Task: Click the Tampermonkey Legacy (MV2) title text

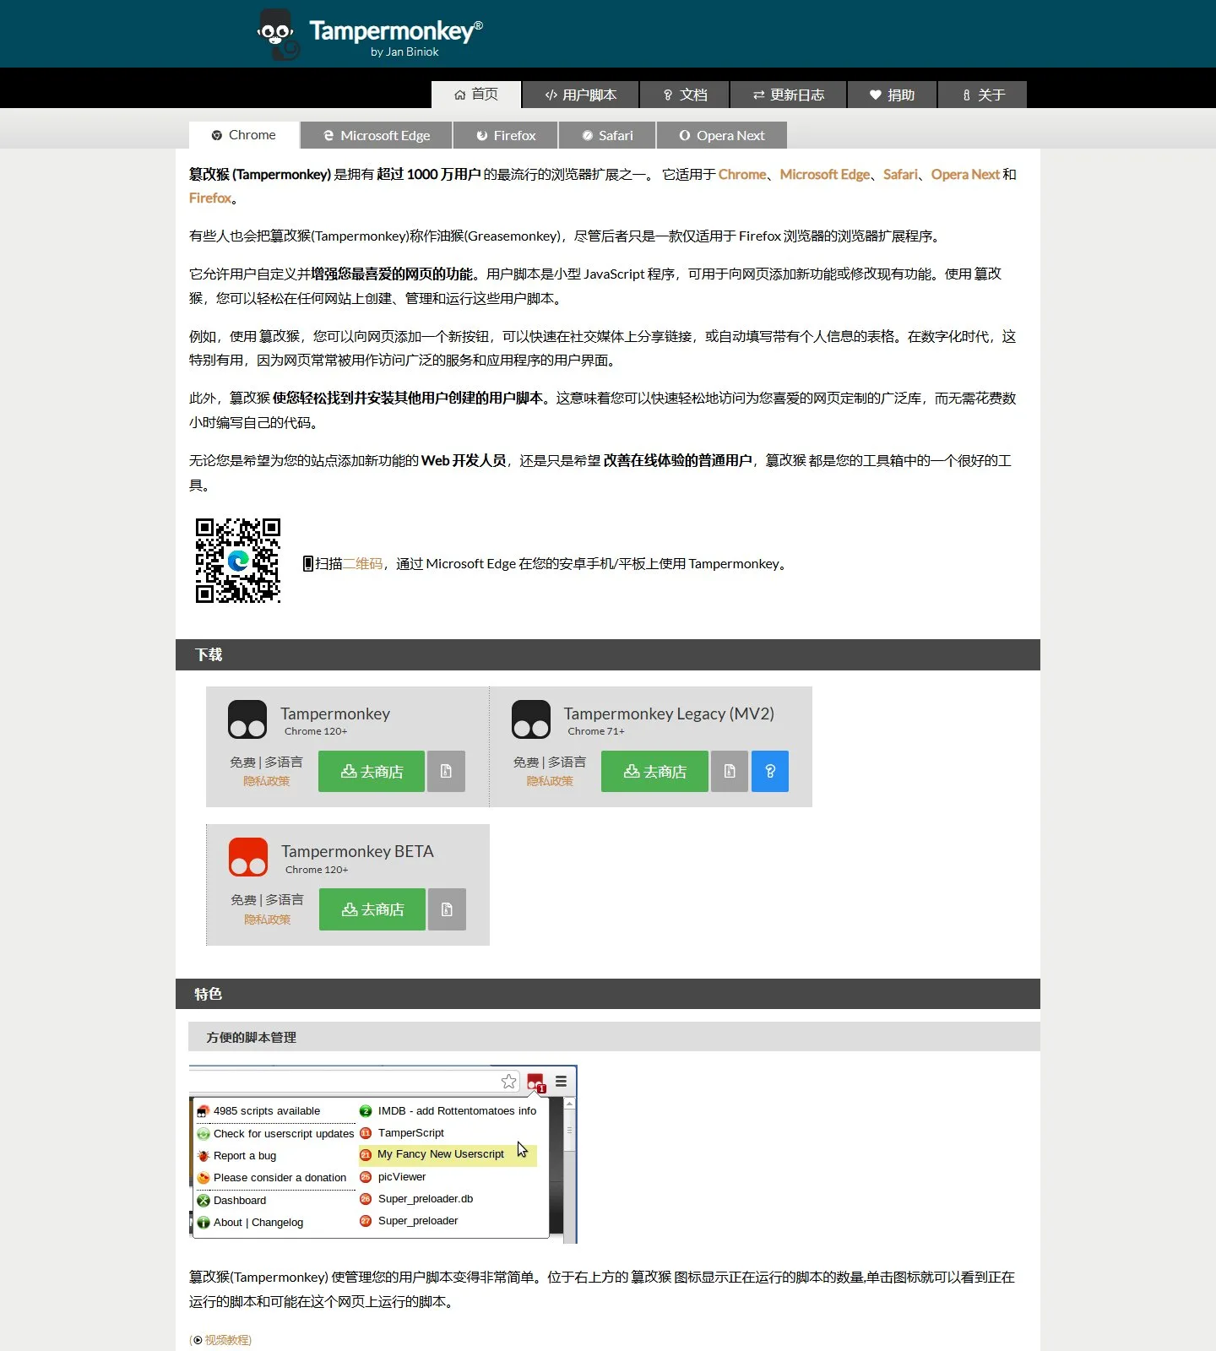Action: point(669,713)
